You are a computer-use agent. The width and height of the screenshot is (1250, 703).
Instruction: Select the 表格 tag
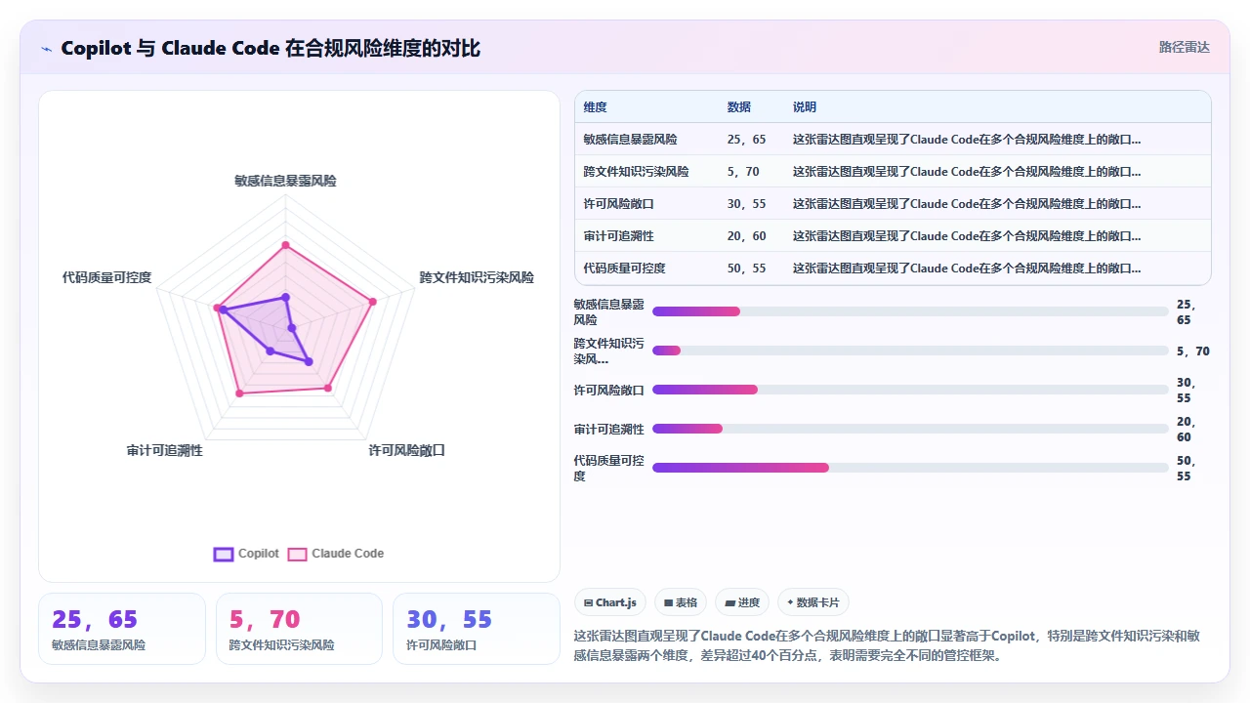click(x=681, y=602)
